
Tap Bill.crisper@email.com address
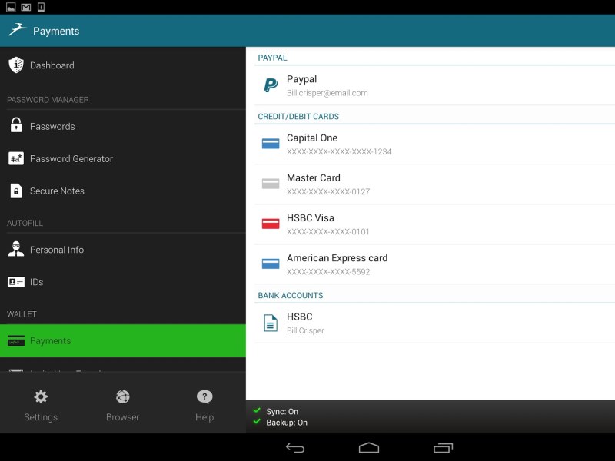(327, 93)
